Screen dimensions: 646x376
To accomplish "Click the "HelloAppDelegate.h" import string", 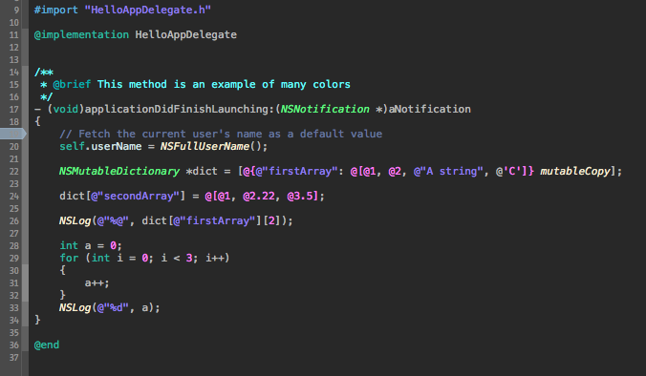I will [x=147, y=10].
